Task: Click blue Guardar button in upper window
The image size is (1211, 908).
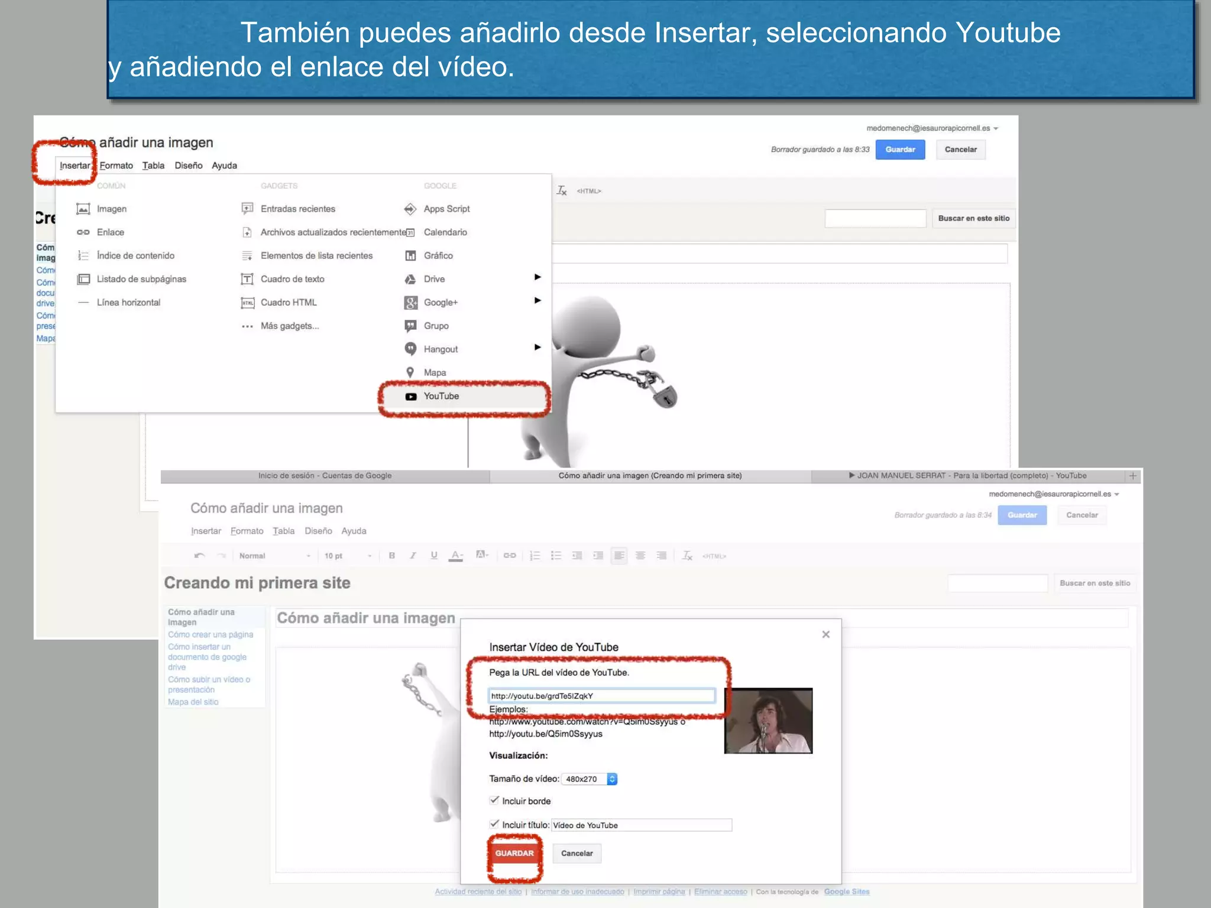Action: [x=900, y=150]
